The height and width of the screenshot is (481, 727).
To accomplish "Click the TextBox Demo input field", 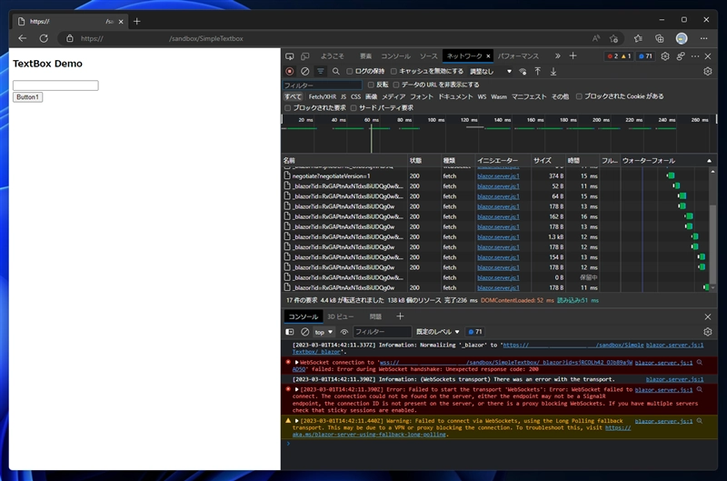I will click(x=55, y=85).
